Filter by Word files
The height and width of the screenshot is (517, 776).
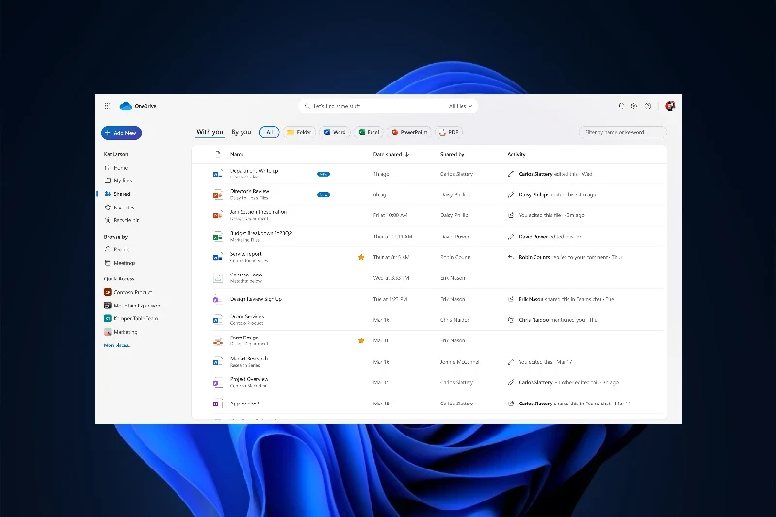pyautogui.click(x=335, y=132)
